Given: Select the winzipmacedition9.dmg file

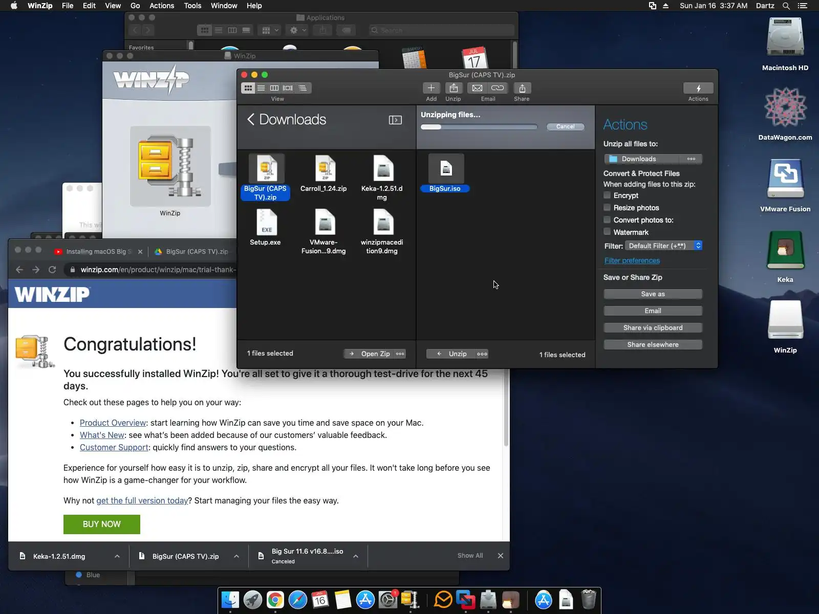Looking at the screenshot, I should coord(382,232).
